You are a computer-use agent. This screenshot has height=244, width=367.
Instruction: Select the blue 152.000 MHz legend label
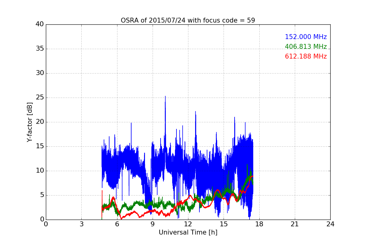pos(306,37)
